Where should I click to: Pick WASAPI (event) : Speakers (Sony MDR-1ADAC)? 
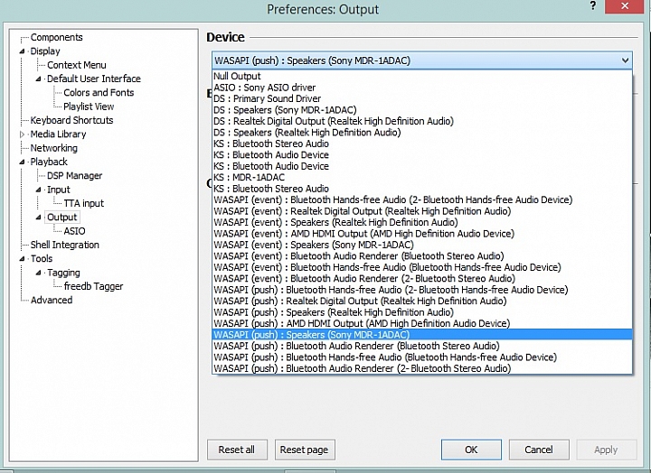tap(422, 245)
